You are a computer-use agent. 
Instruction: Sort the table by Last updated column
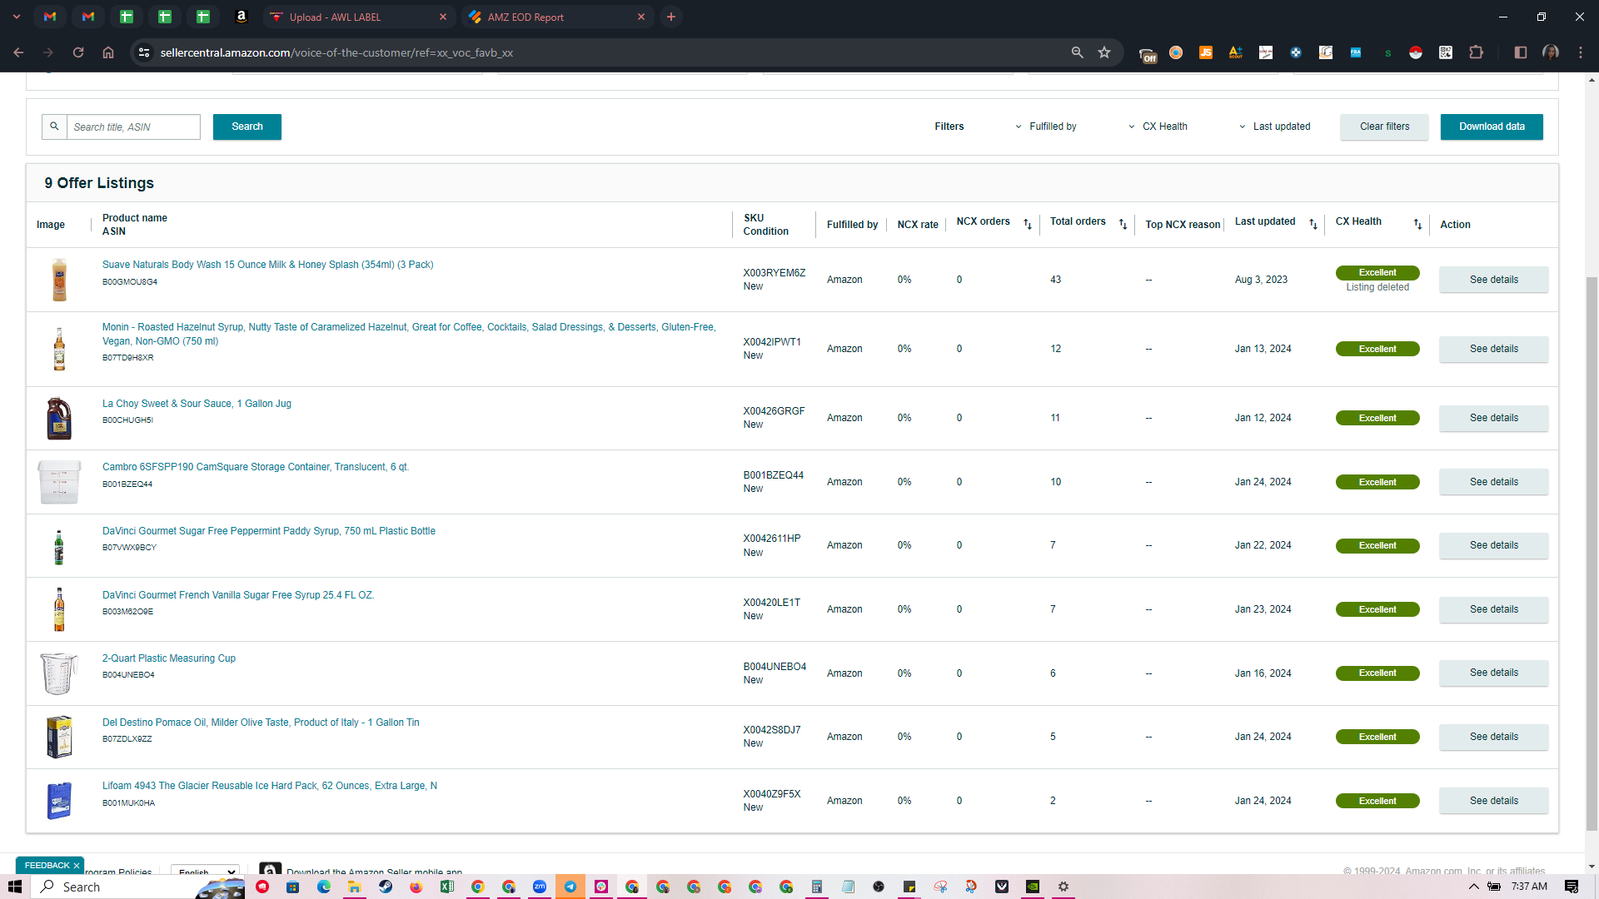click(x=1313, y=225)
